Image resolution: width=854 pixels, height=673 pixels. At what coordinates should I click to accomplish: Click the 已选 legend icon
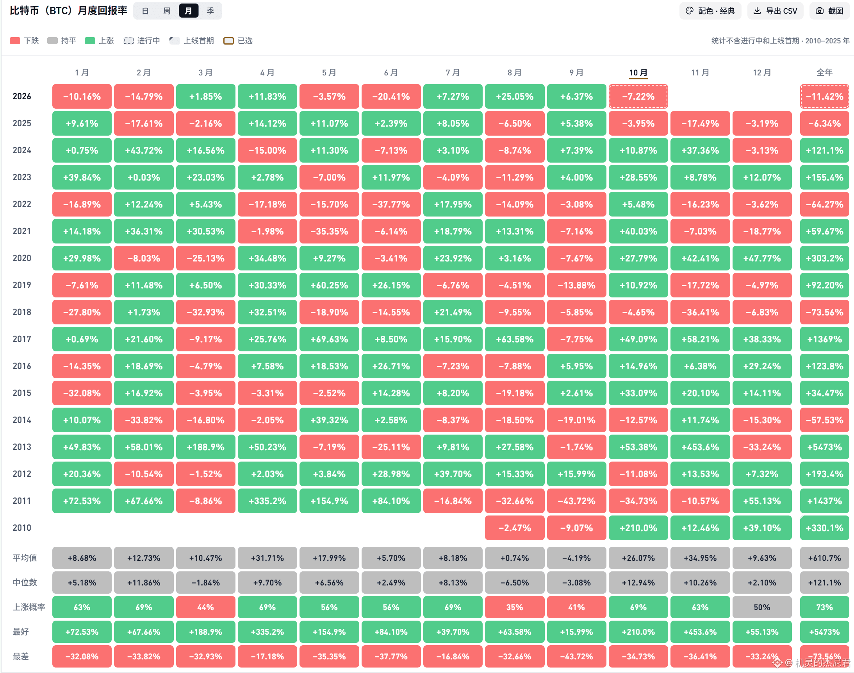[229, 41]
